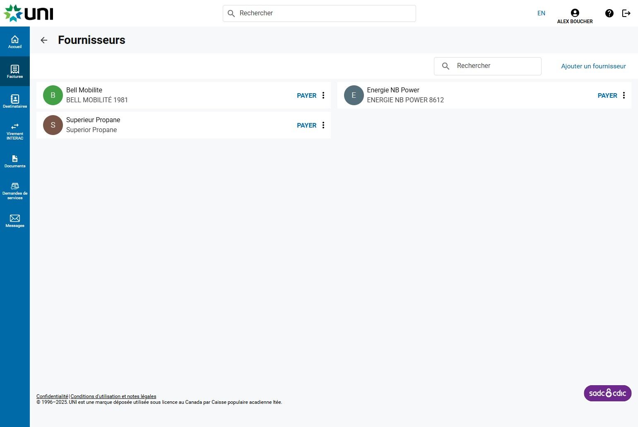Viewport: 638px width, 427px height.
Task: Pay Bell Mobilite supplier
Action: [x=306, y=96]
